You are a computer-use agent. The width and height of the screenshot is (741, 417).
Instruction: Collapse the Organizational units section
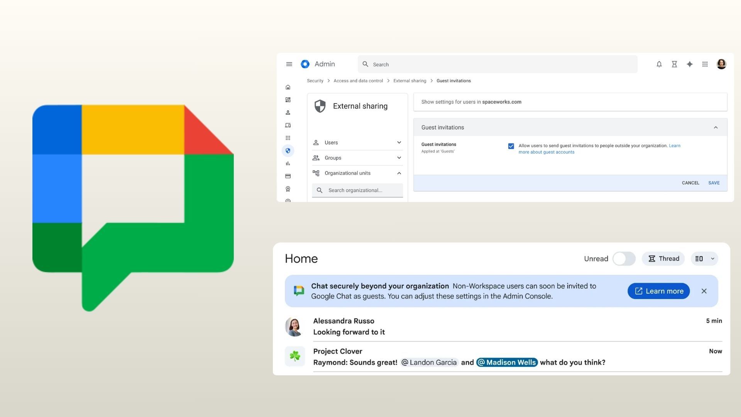(x=357, y=173)
